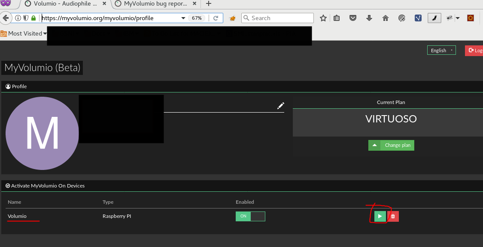This screenshot has width=483, height=247.
Task: Click the green play button for the Volumio device
Action: coord(380,216)
